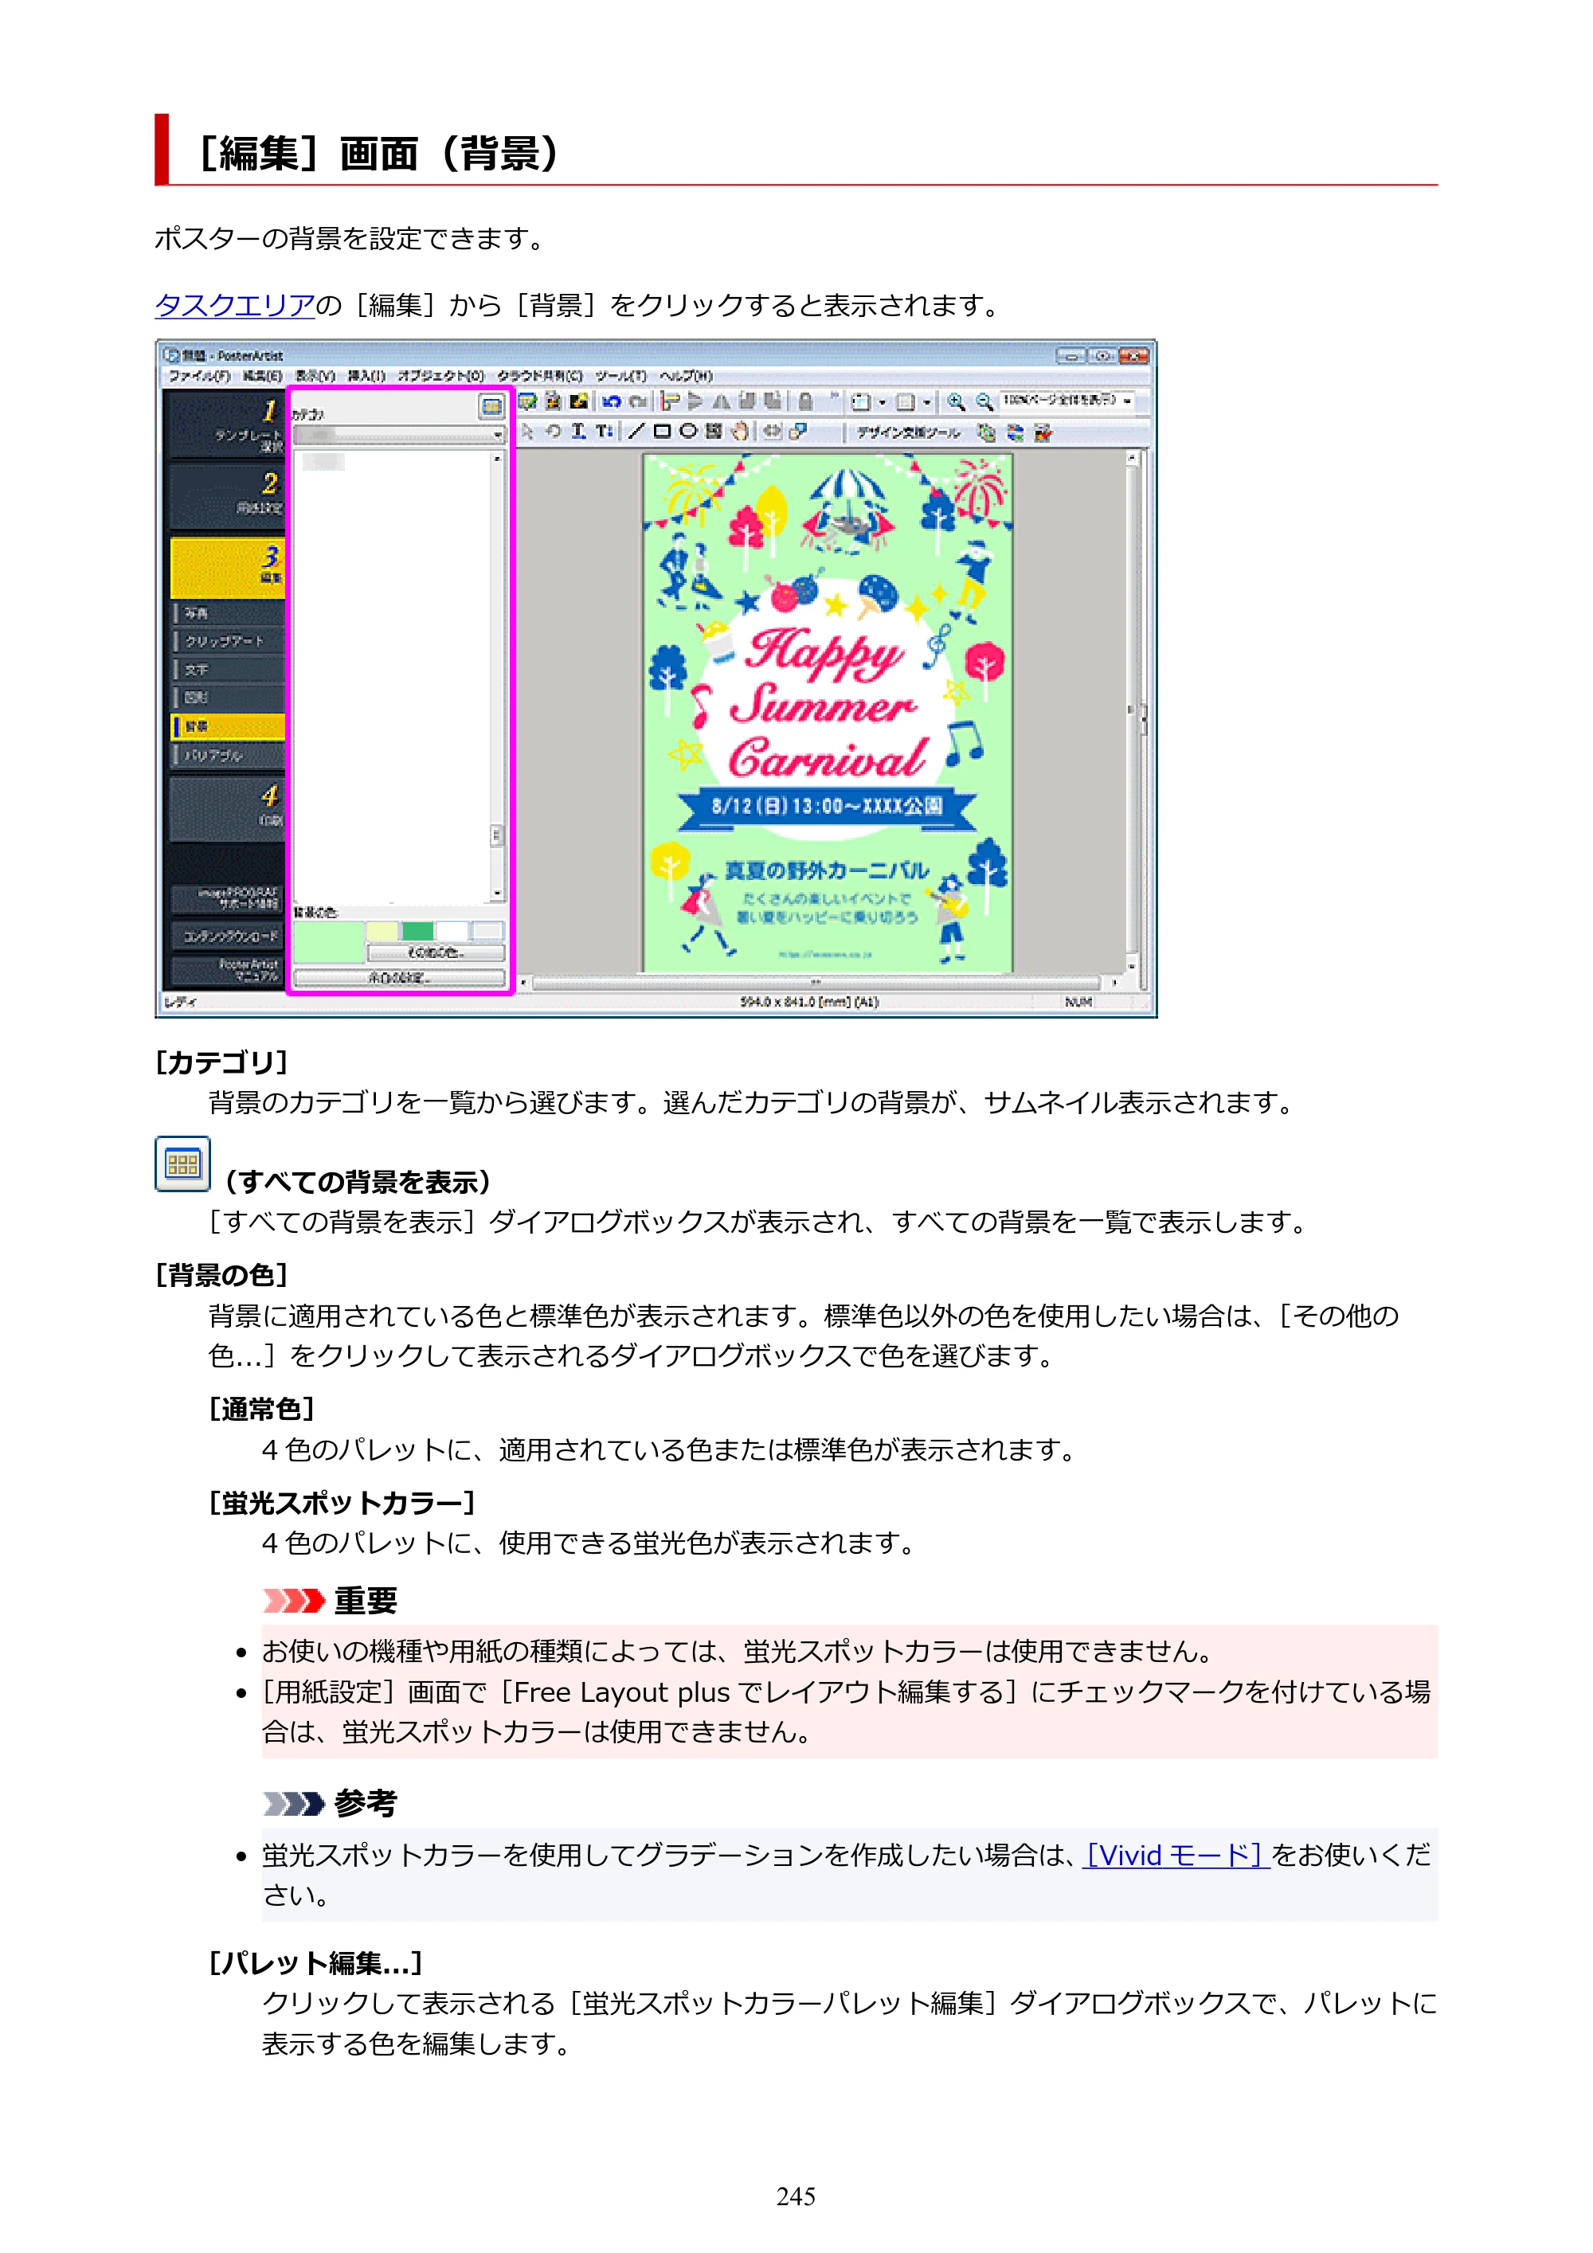This screenshot has width=1593, height=2253.
Task: Click the align objects toolbar icon
Action: pyautogui.click(x=671, y=401)
